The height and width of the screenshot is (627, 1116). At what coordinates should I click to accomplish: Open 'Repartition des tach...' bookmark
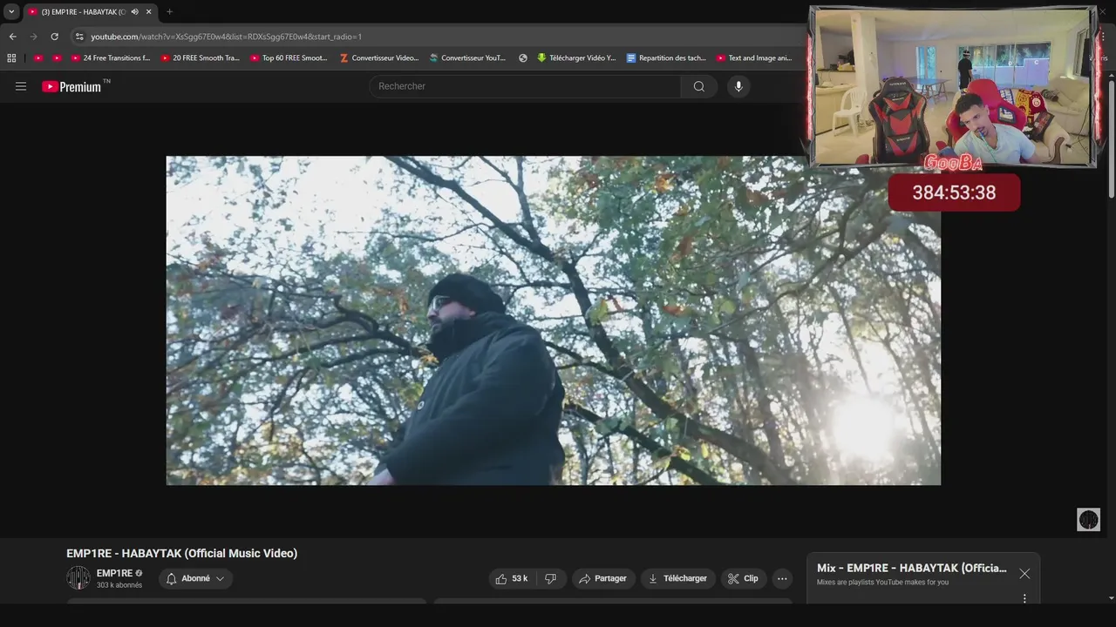coord(667,58)
